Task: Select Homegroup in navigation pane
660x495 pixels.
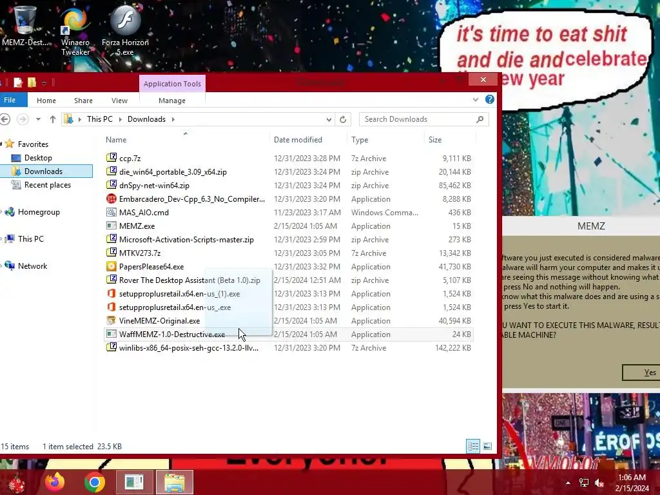Action: (39, 211)
